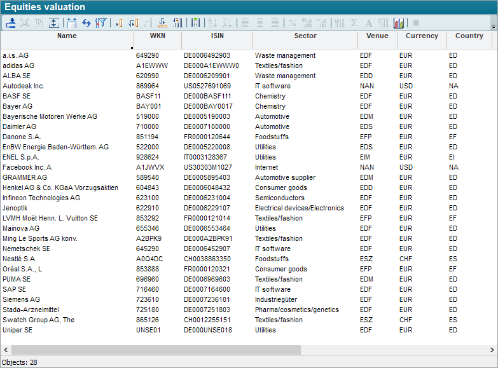Click the horizontal scrollbar thumb
The height and width of the screenshot is (368, 498).
click(x=156, y=350)
